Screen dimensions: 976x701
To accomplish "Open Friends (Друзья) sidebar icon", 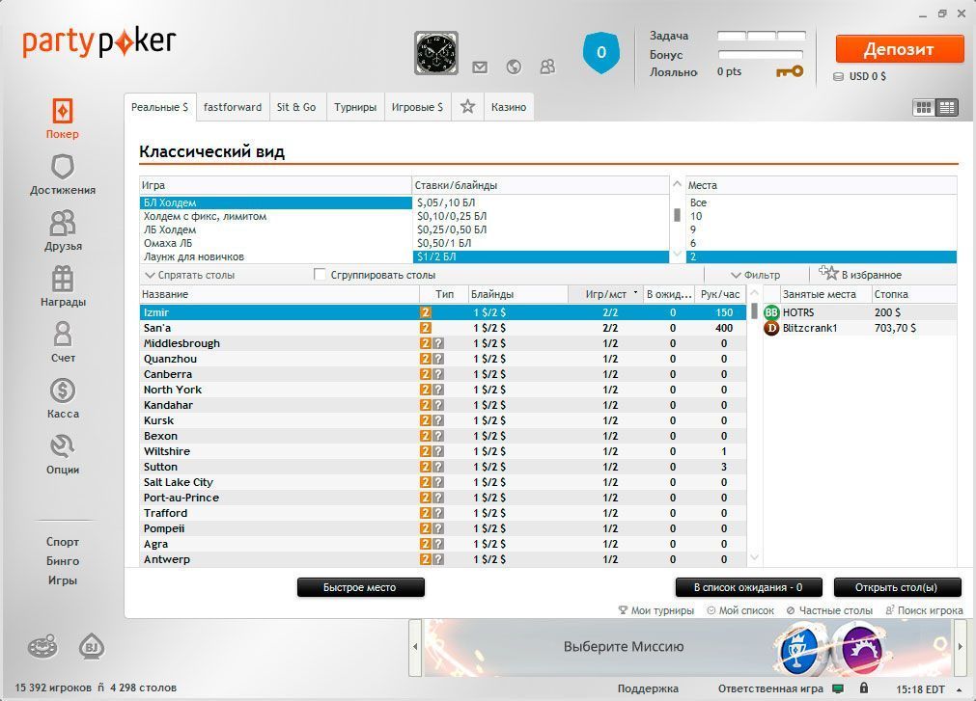I will 62,223.
